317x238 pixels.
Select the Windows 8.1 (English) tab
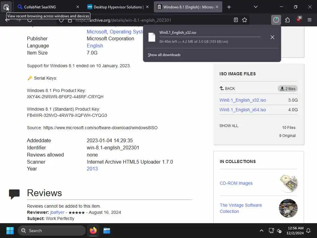pyautogui.click(x=188, y=7)
